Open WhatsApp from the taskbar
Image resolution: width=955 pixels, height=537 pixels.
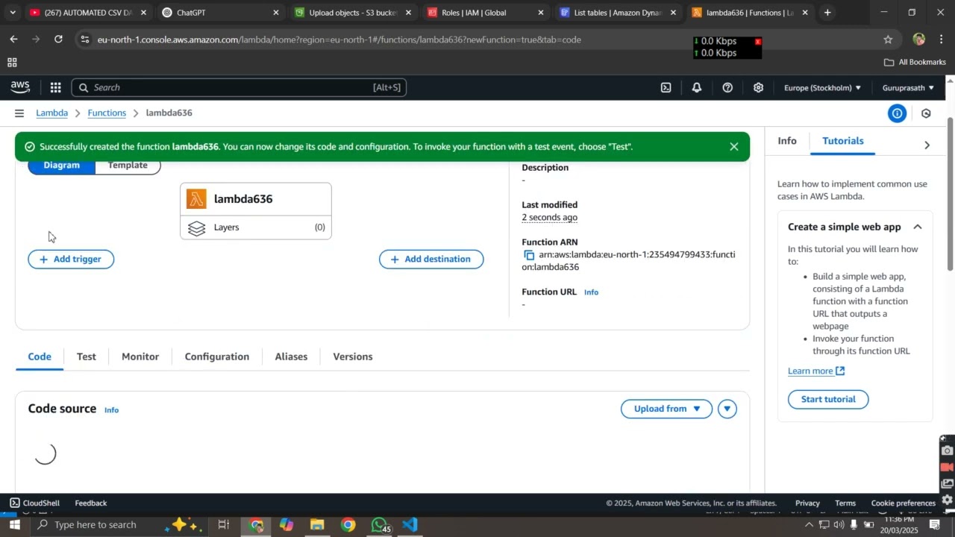pos(380,525)
